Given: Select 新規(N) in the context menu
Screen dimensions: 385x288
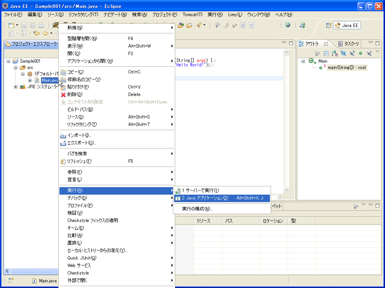Looking at the screenshot, I should pyautogui.click(x=117, y=28).
